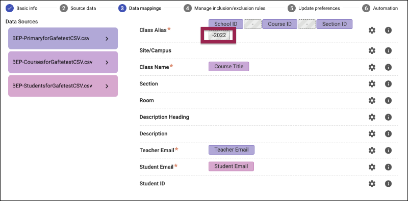Show info icon for Site/Campus row
408x201 pixels.
point(388,50)
